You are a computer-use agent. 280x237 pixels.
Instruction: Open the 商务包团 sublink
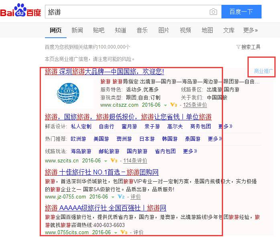[201, 127]
